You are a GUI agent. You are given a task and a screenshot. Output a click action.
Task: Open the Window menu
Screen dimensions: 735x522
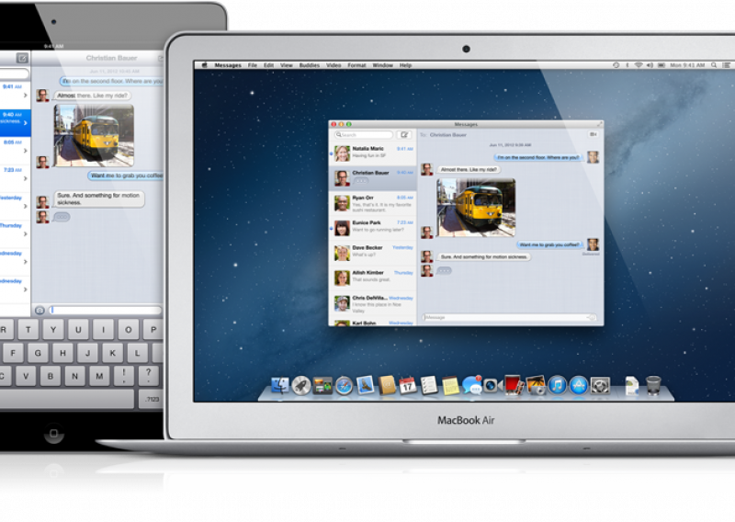(x=383, y=65)
